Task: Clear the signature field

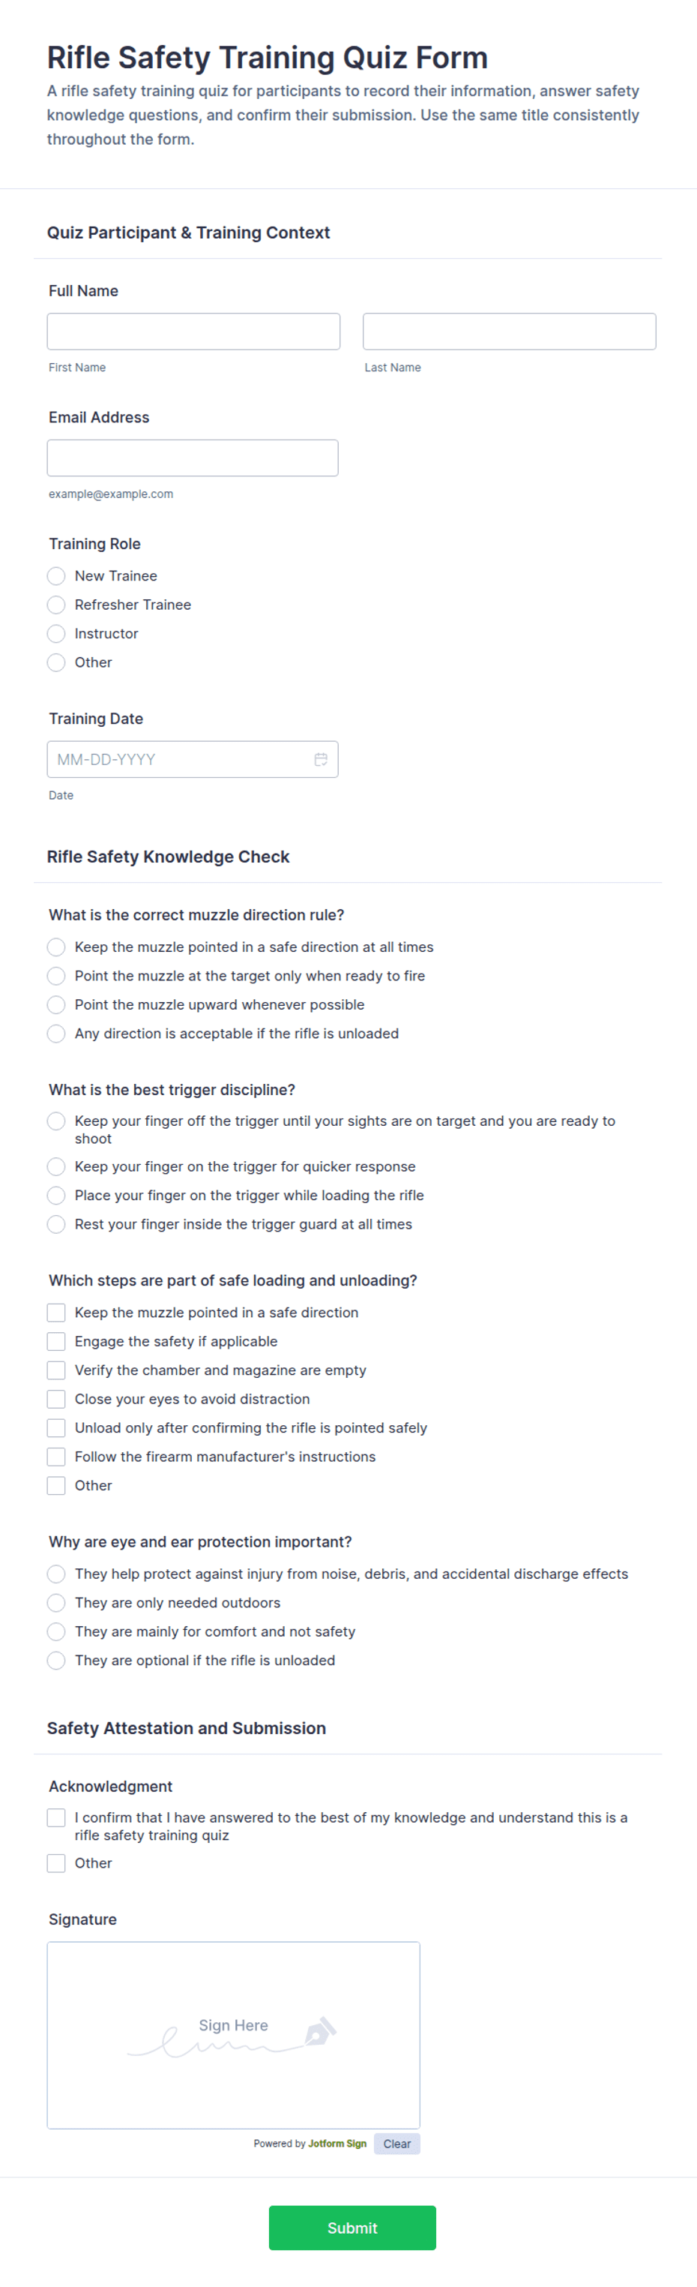Action: tap(396, 2143)
